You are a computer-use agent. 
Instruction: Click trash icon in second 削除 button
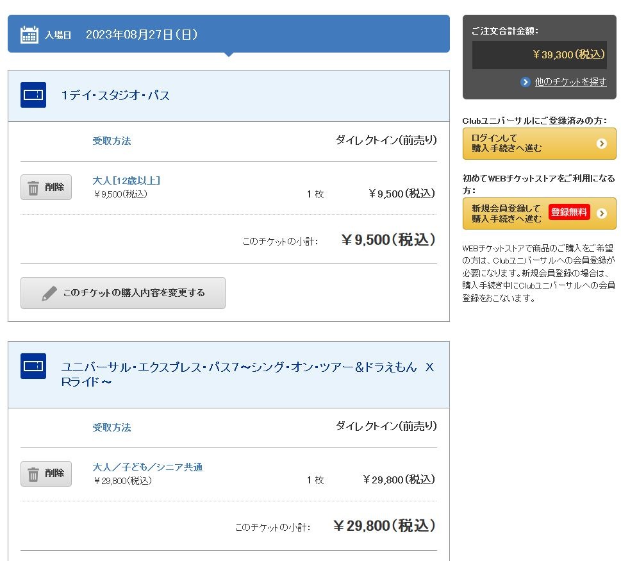[x=33, y=474]
